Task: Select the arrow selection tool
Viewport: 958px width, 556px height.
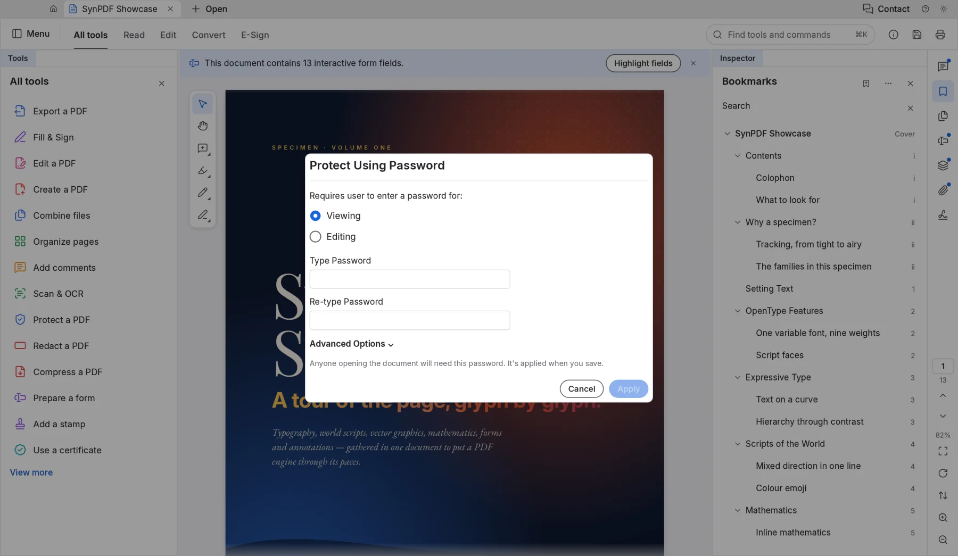Action: point(202,104)
